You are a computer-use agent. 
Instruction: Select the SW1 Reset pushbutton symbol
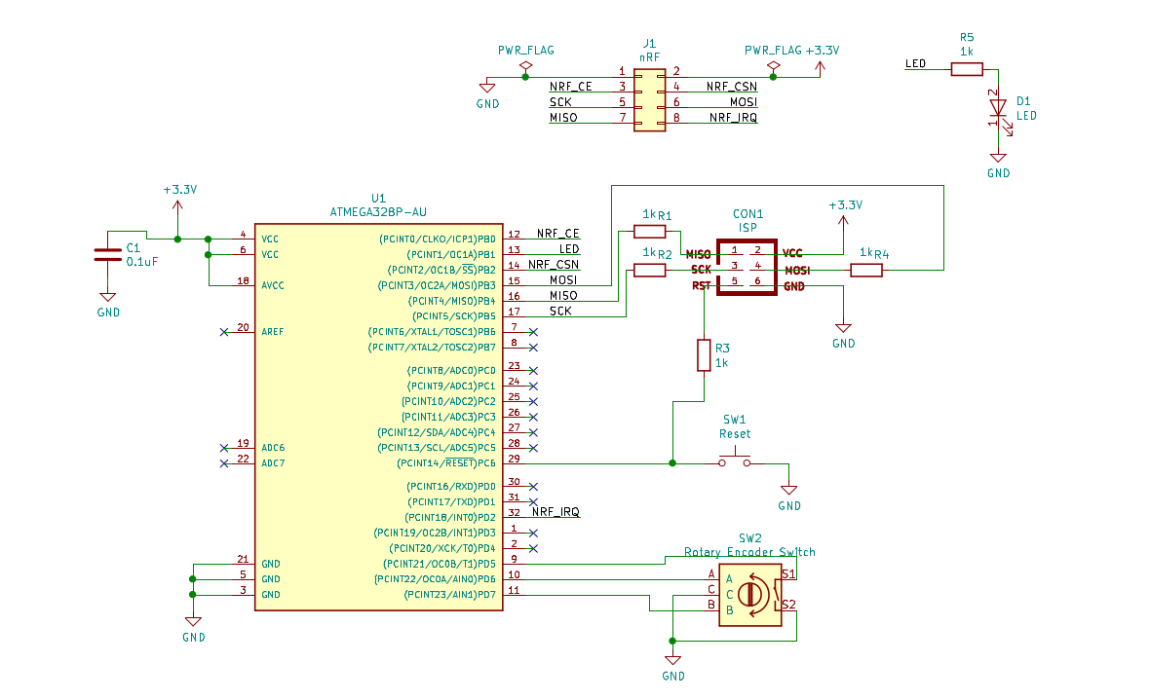point(735,461)
